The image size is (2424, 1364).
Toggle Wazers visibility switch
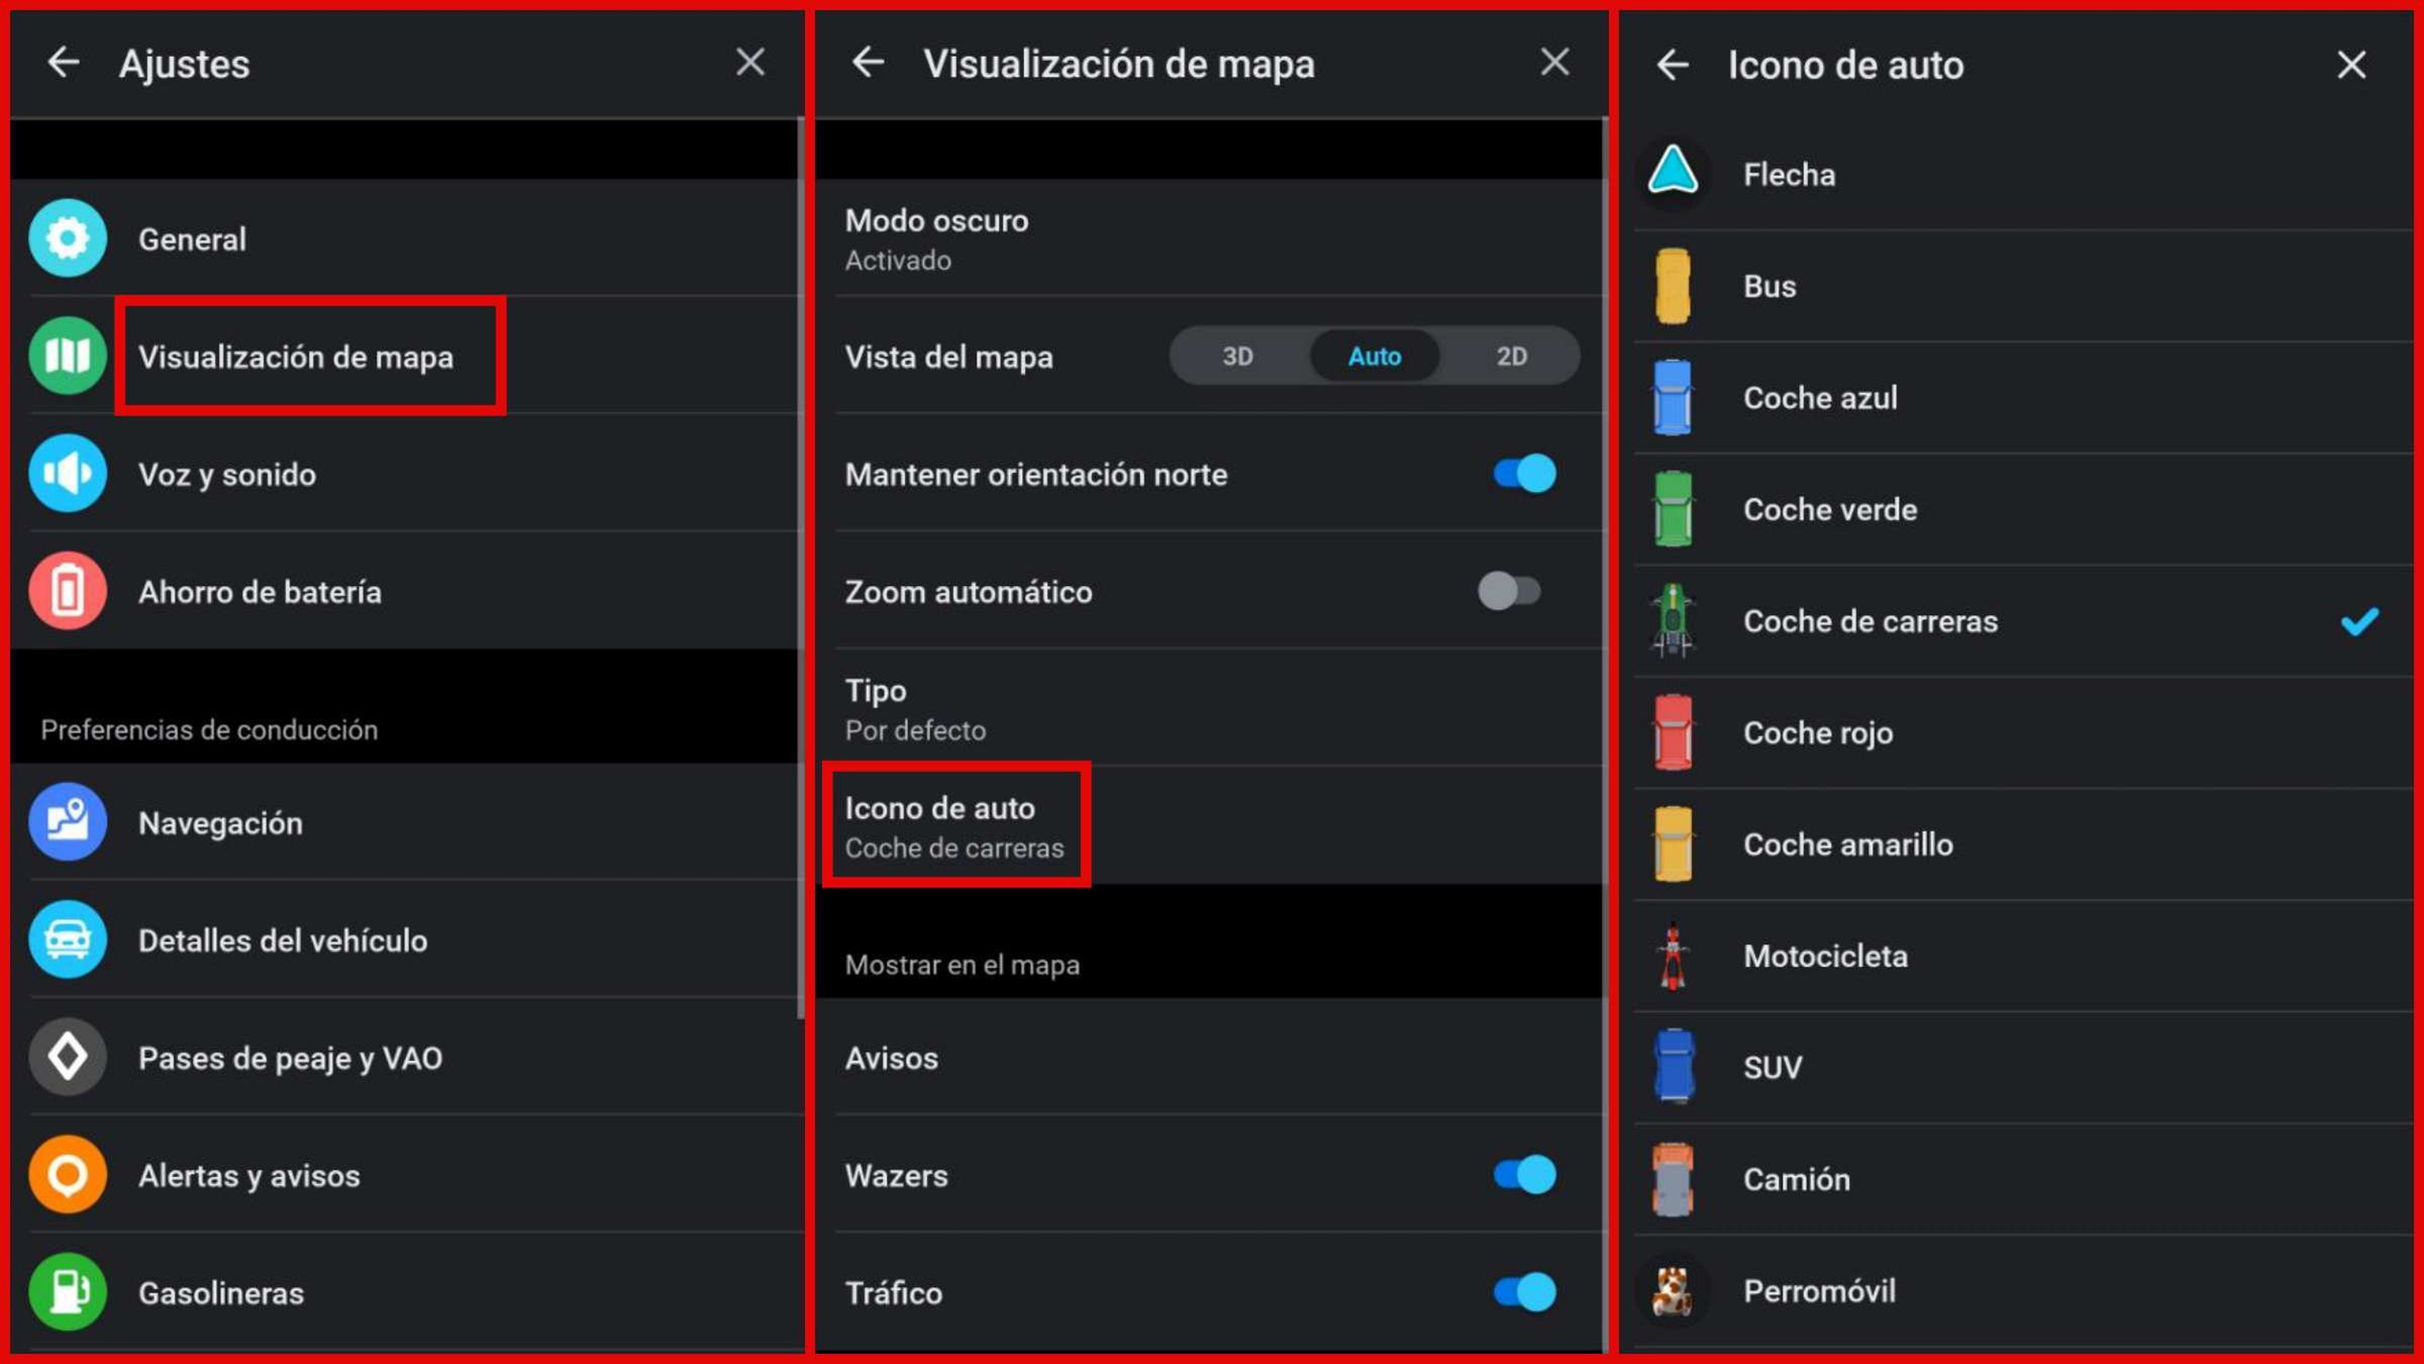point(1524,1175)
